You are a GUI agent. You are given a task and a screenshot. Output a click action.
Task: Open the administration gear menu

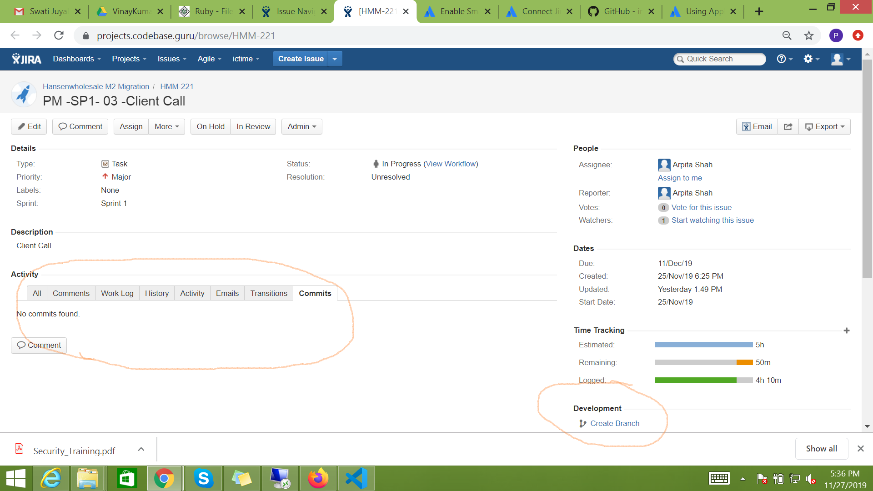pos(811,59)
